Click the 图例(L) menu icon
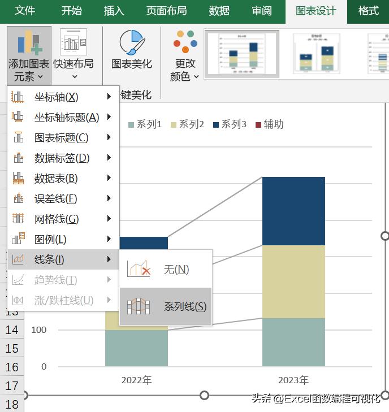389x412 pixels. click(18, 239)
